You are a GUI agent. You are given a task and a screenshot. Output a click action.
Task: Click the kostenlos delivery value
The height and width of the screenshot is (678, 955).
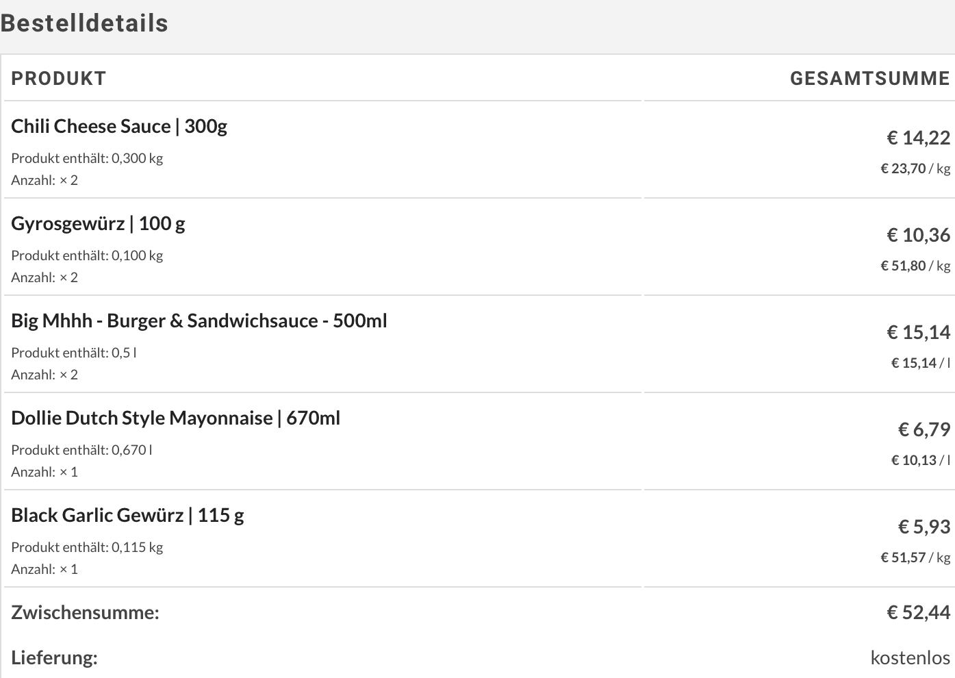tap(910, 657)
